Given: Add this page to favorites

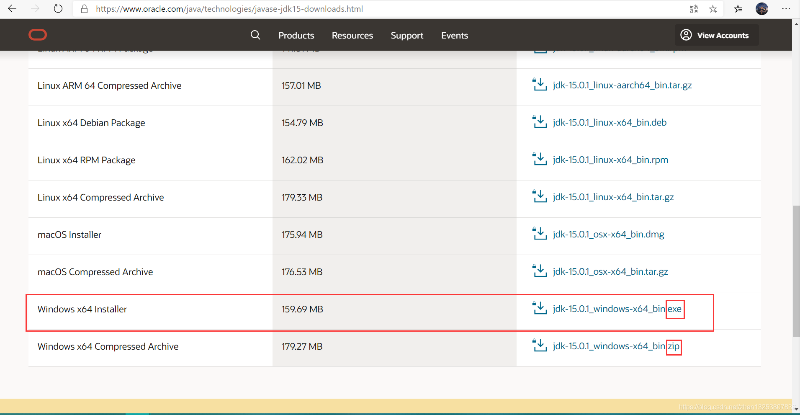Looking at the screenshot, I should click(x=713, y=9).
